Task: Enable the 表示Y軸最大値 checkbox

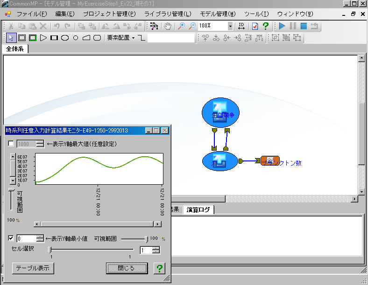Action: coord(11,144)
